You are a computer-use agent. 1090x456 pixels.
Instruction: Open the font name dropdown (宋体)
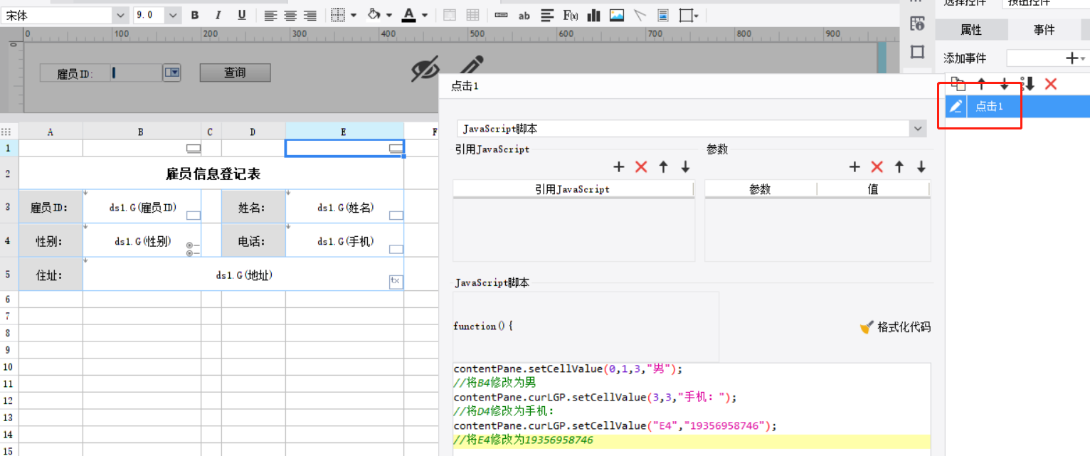120,15
